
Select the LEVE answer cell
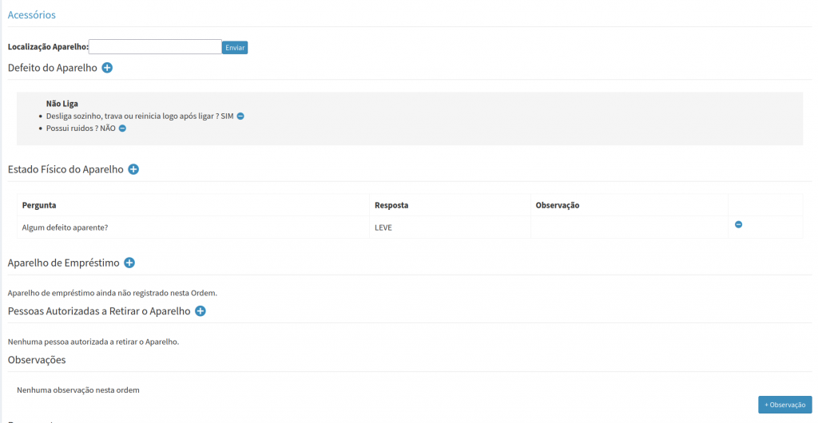coord(383,227)
